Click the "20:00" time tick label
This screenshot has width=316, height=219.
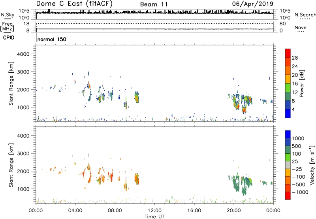233,211
